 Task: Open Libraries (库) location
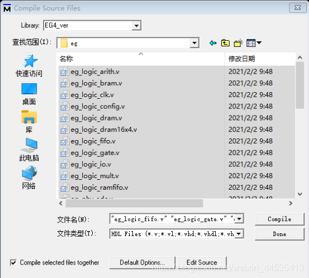(29, 122)
